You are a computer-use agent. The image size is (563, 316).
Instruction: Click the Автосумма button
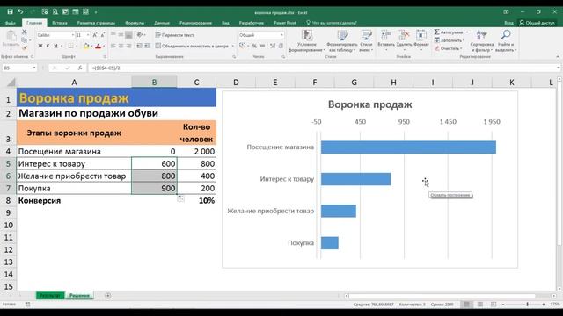click(x=449, y=32)
